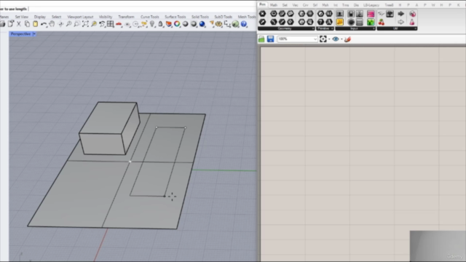Select the black right arrow icon in Util

tap(401, 14)
